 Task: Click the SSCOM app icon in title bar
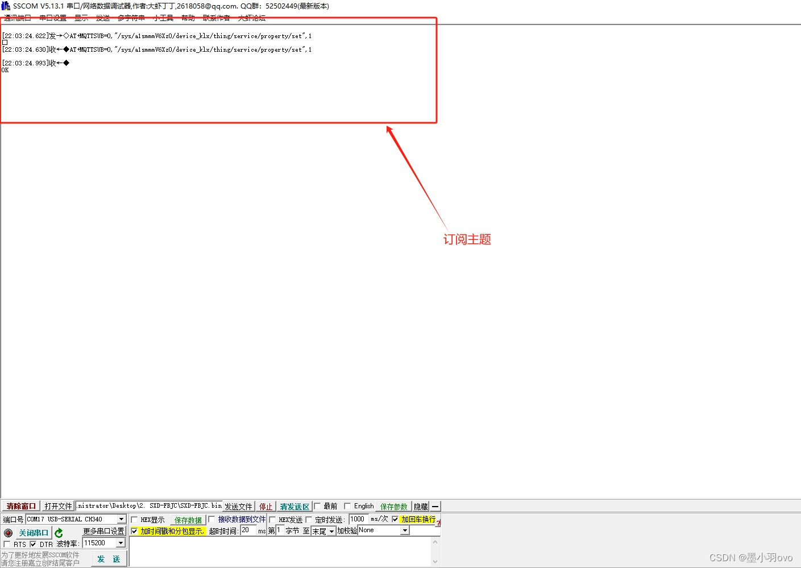point(6,6)
